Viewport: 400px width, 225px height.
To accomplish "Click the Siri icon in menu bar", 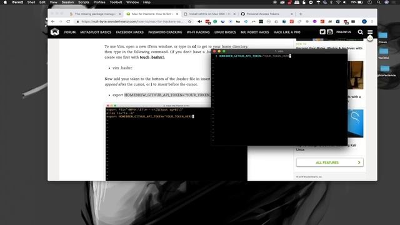I will [x=386, y=2].
